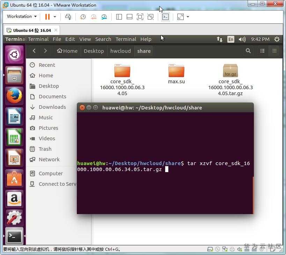Pause the virtual machine
Screen dimensions: 286x255
(47, 17)
